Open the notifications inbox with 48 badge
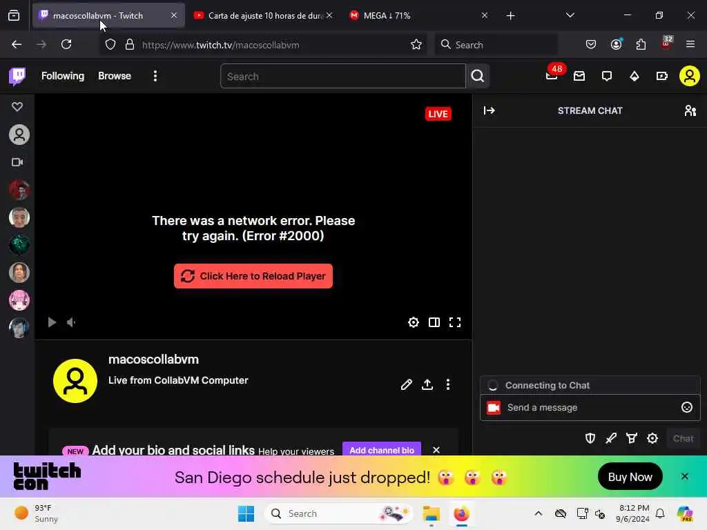Screen dimensions: 707x530 tap(552, 75)
